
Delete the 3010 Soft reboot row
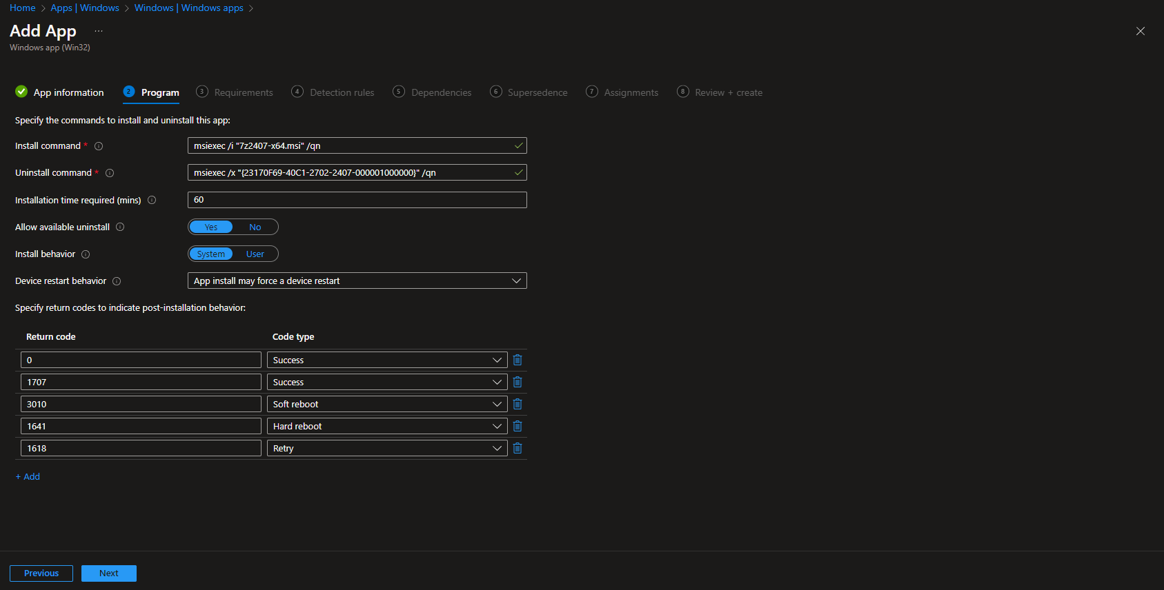tap(517, 404)
